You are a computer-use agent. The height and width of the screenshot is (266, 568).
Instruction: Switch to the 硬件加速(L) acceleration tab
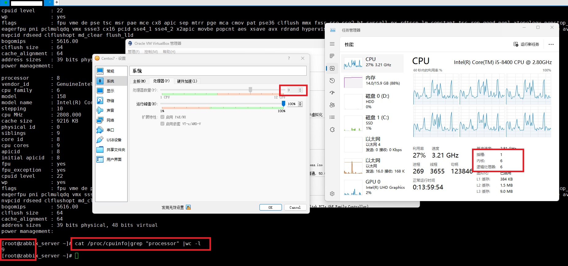pyautogui.click(x=187, y=81)
